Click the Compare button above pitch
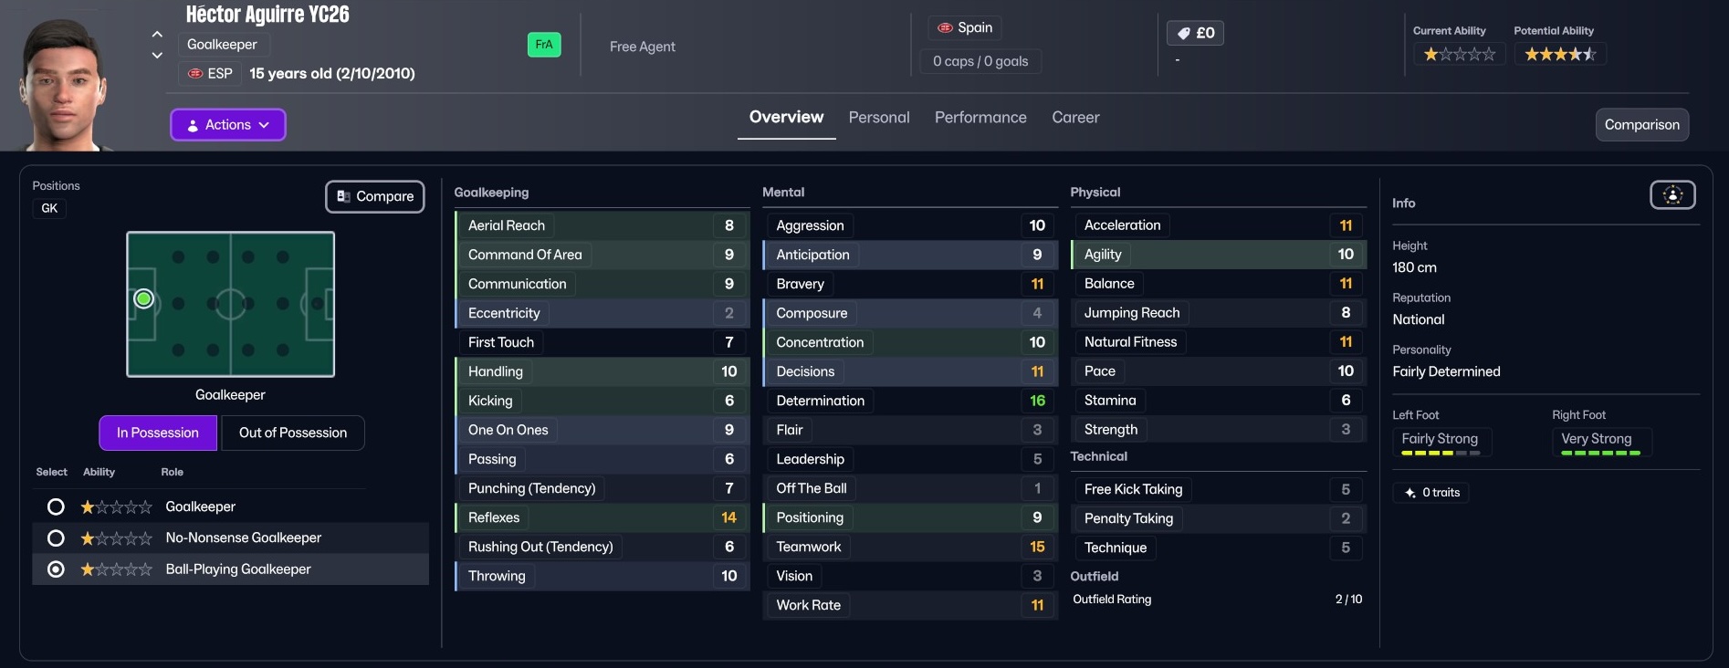This screenshot has height=668, width=1729. point(375,197)
